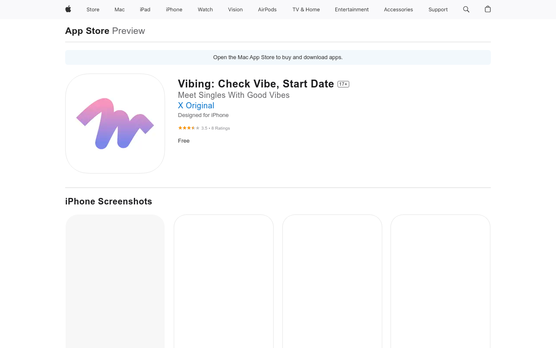Open the Store menu
The image size is (556, 348).
[x=93, y=10]
